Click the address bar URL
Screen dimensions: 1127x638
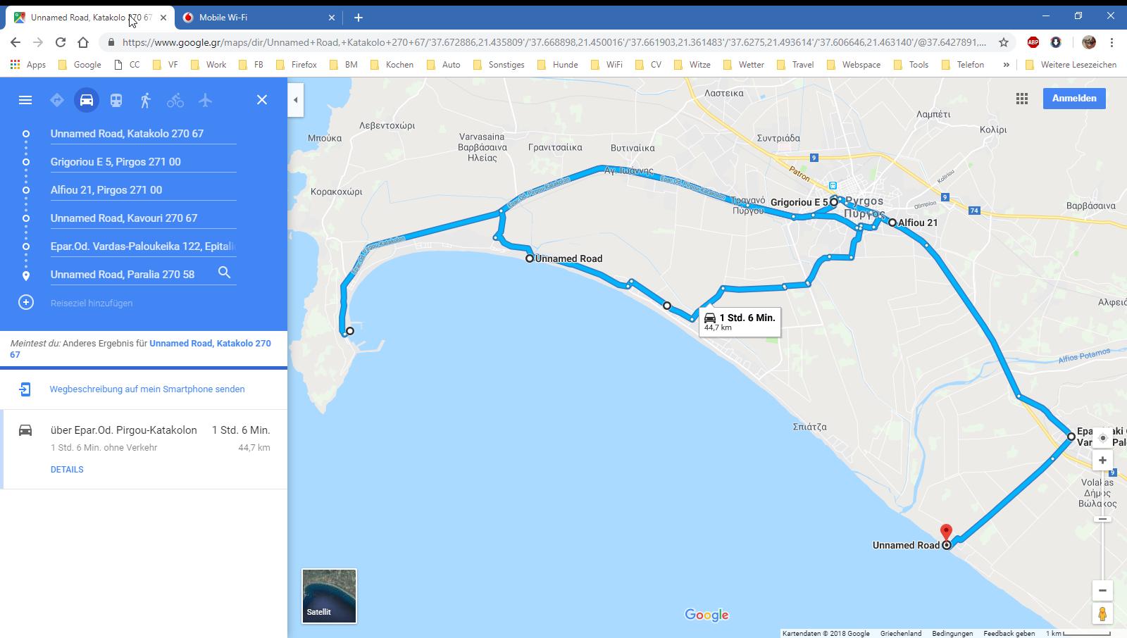(x=554, y=42)
